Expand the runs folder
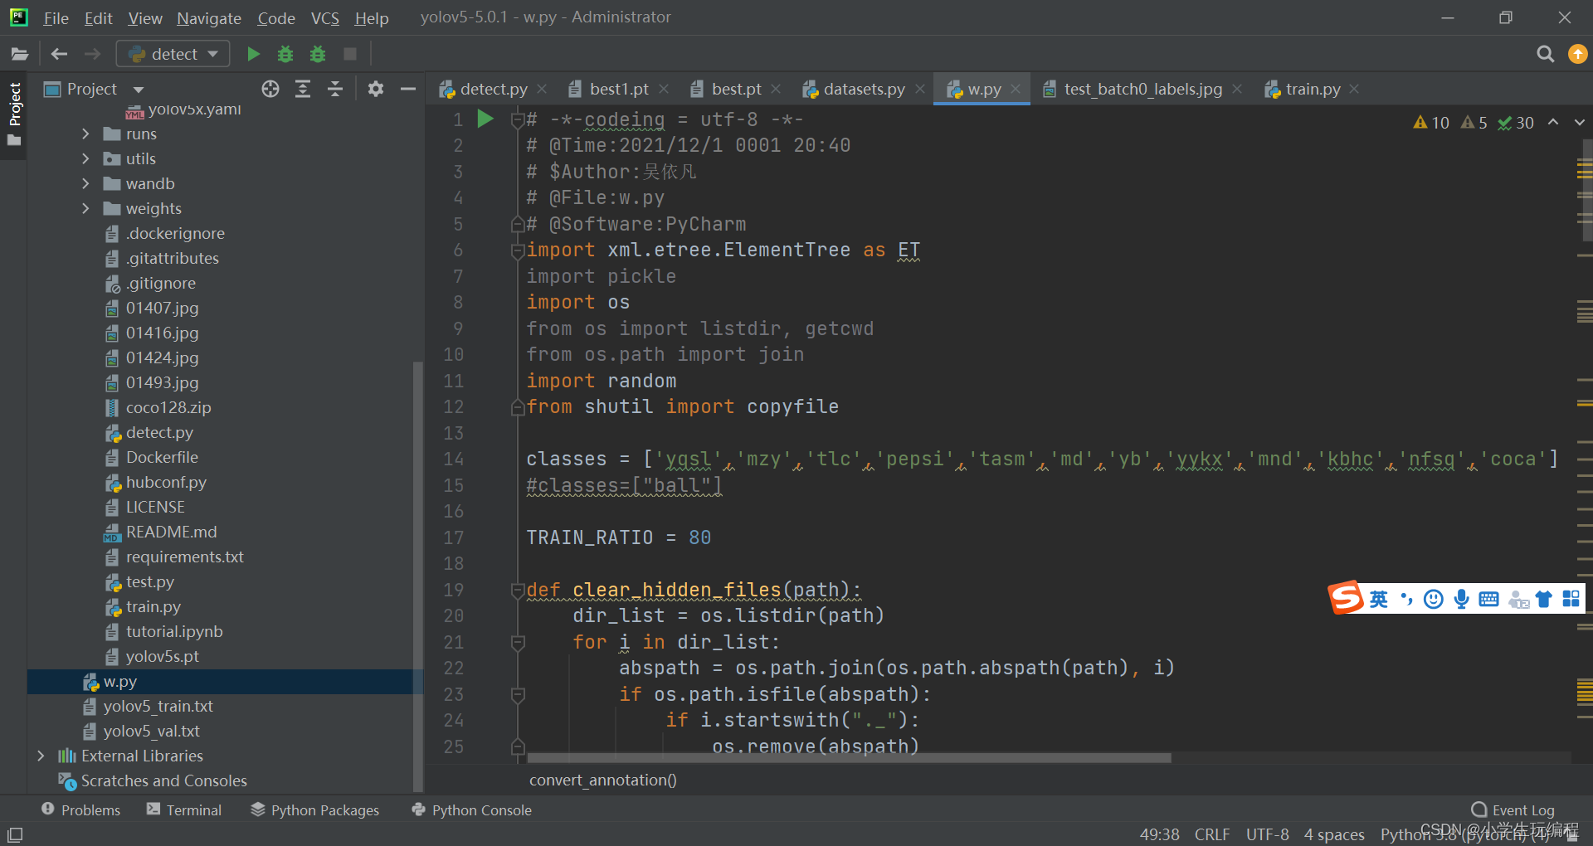This screenshot has width=1593, height=846. tap(85, 134)
